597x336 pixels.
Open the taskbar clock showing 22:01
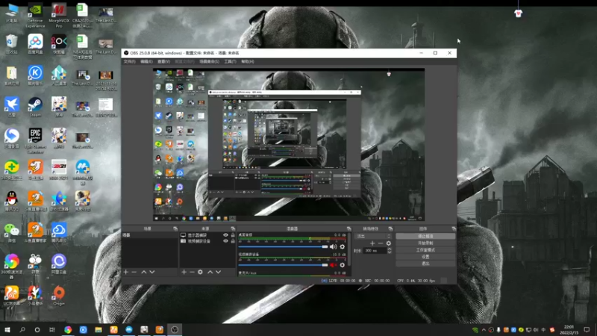point(569,330)
